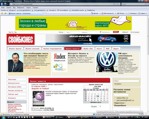Toggle the Запомнить remember-me checkbox
Screen dimensions: 149x119
[x=100, y=32]
